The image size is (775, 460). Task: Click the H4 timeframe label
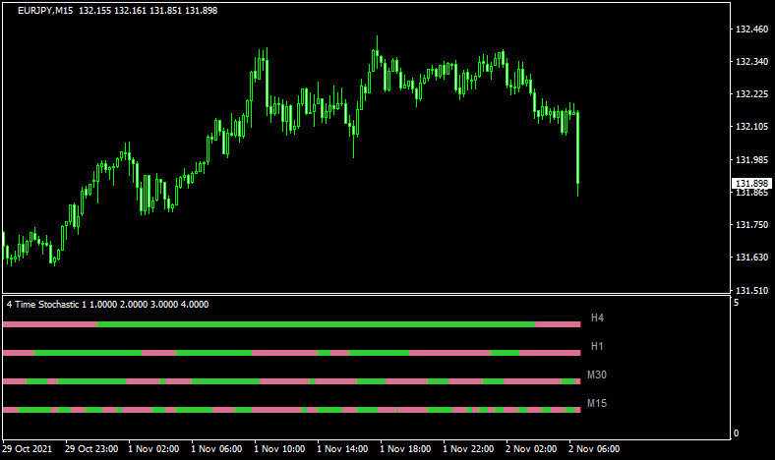(x=597, y=318)
